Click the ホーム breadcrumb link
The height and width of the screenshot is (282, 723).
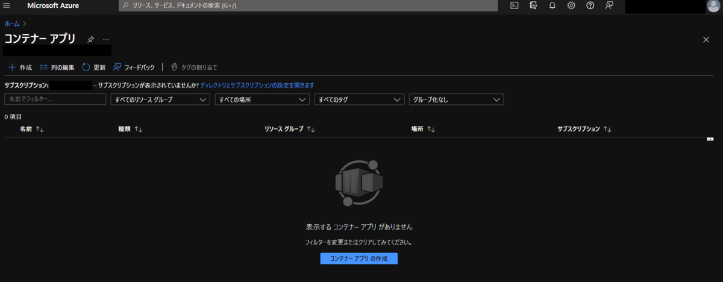point(11,23)
